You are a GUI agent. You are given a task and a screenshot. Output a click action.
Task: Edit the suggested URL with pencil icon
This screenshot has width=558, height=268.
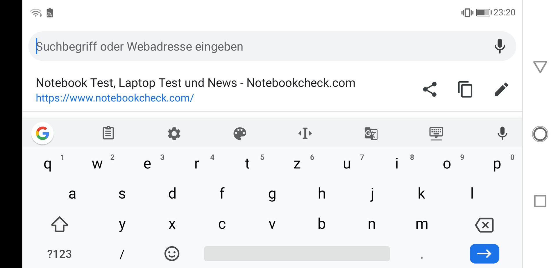pyautogui.click(x=501, y=89)
